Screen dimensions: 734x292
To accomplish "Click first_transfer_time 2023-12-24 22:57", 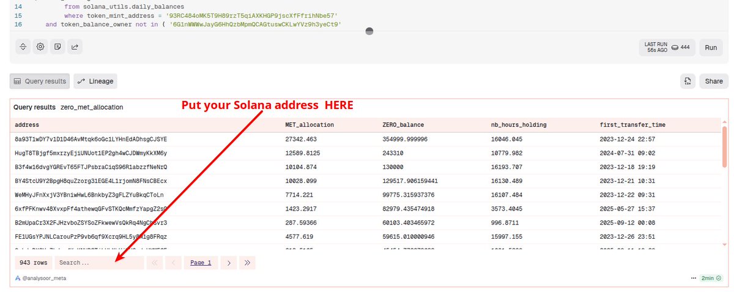I will (x=629, y=139).
